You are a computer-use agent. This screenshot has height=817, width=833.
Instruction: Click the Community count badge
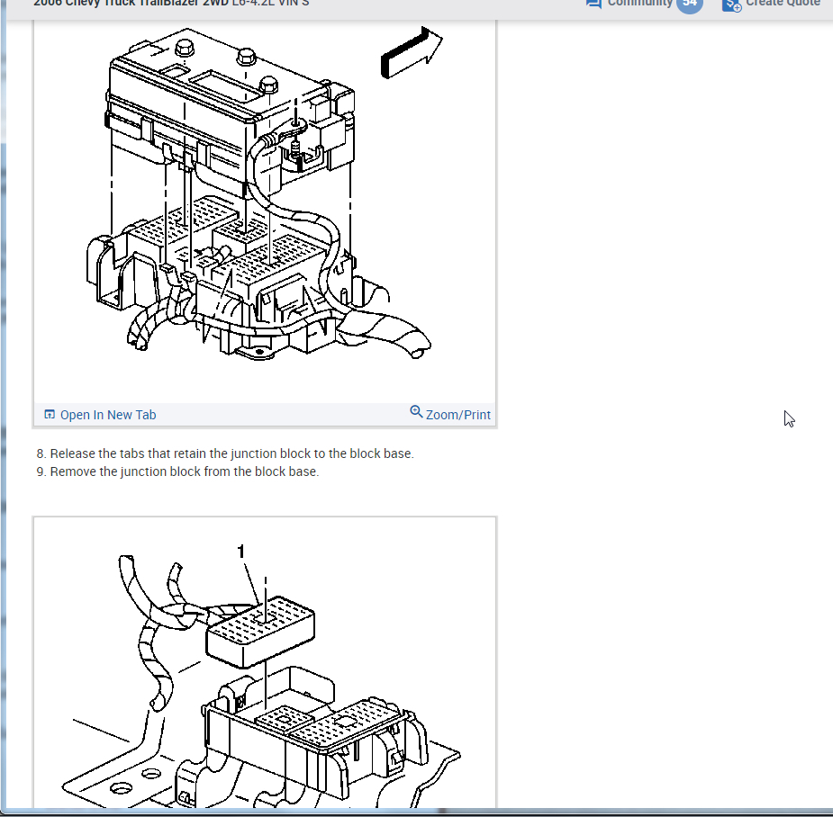(x=690, y=4)
